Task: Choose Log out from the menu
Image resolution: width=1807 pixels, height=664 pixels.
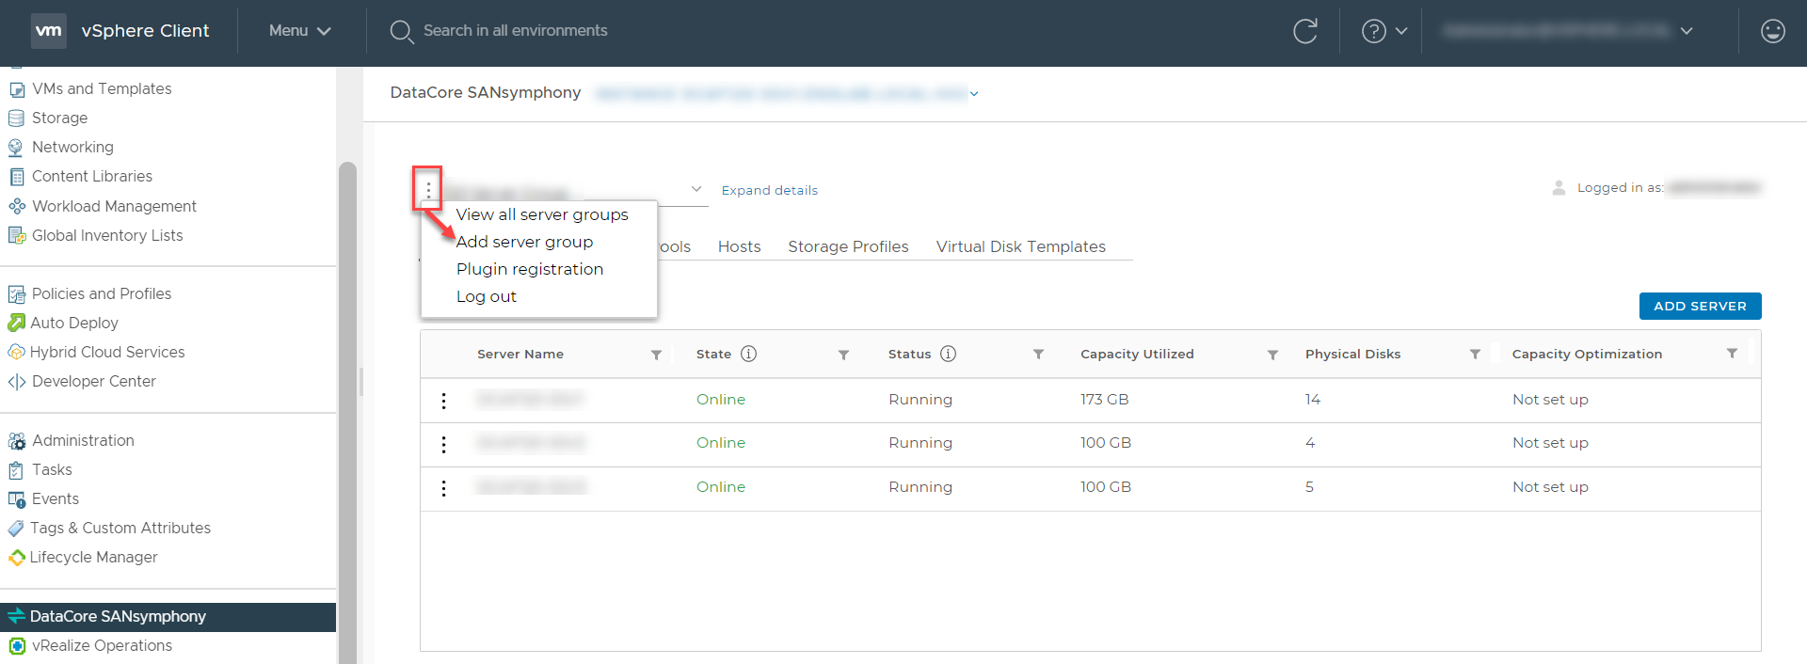Action: [x=487, y=296]
